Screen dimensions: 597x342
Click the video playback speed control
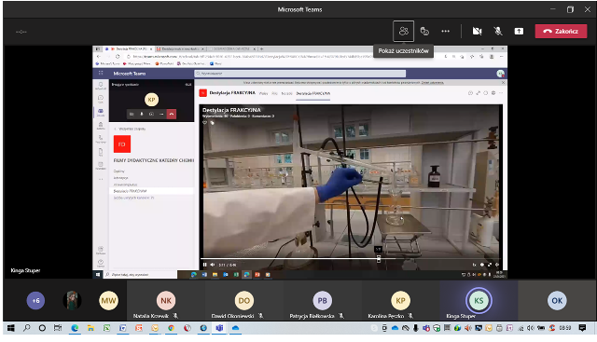pyautogui.click(x=475, y=265)
